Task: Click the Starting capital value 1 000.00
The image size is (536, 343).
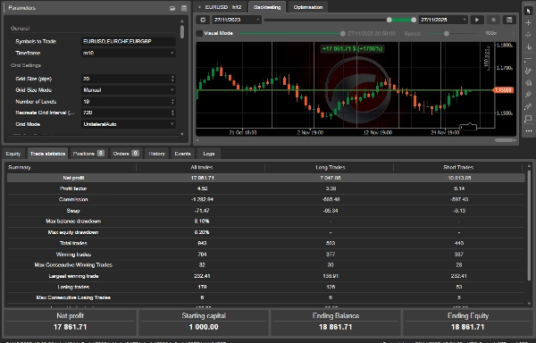Action: (204, 327)
